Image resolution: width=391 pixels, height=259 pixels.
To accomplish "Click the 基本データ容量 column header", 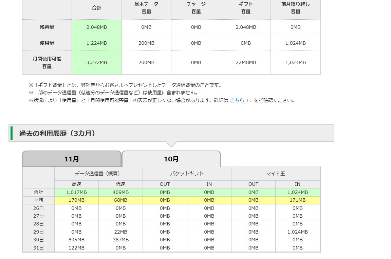I will click(146, 8).
